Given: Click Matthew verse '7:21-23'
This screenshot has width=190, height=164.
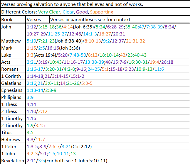Looking at the screenshot, I should tap(46, 41).
